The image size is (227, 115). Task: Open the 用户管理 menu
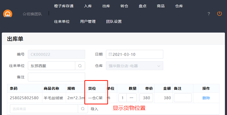(x=88, y=21)
